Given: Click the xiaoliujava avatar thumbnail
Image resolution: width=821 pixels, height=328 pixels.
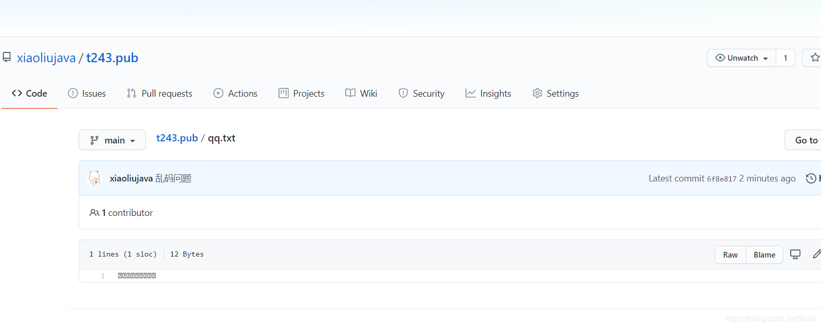Looking at the screenshot, I should coord(95,178).
